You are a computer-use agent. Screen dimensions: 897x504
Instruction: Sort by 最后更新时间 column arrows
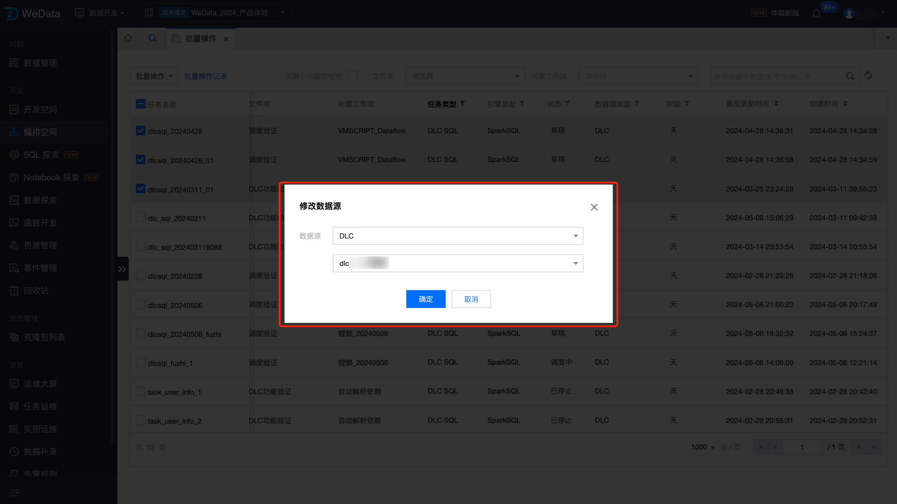click(x=776, y=104)
